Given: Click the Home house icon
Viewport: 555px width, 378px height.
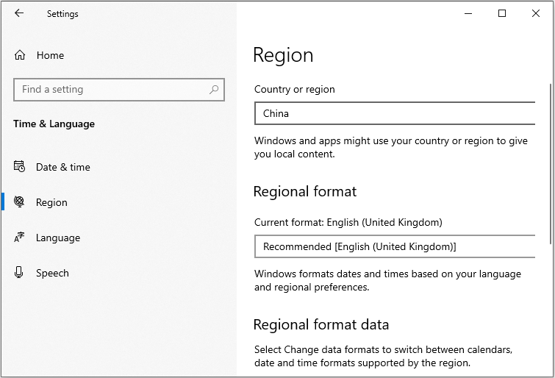Looking at the screenshot, I should (20, 55).
